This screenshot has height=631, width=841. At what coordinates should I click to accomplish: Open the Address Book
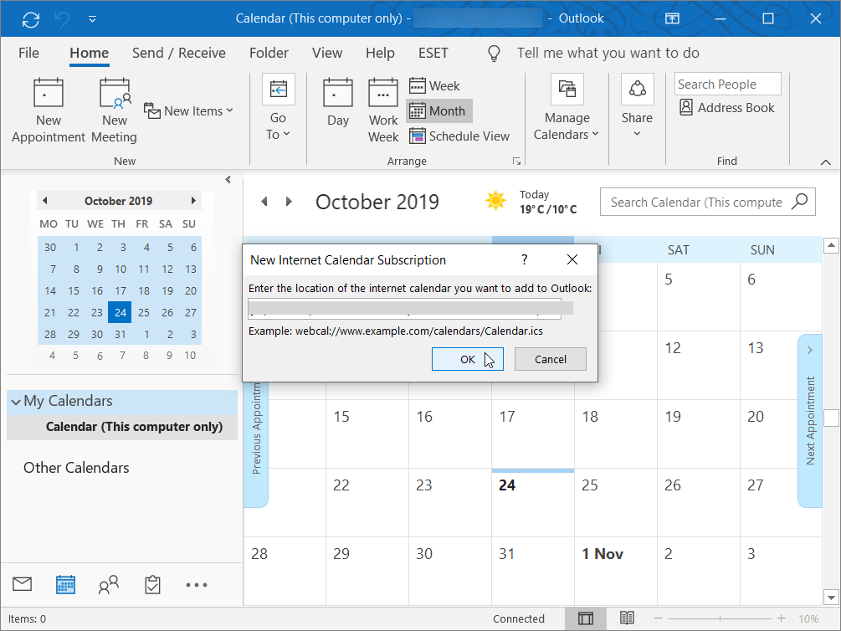tap(726, 107)
